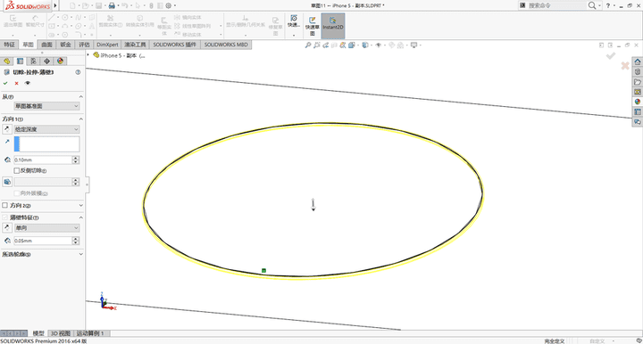Click the Previous View icon in the view toolbar
The width and height of the screenshot is (643, 344).
point(326,45)
